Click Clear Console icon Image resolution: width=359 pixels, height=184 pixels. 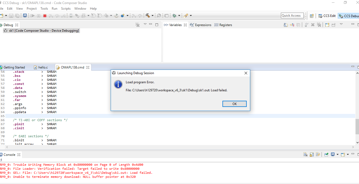pos(305,154)
